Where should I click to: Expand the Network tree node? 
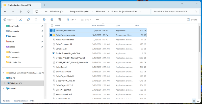(x=4, y=88)
